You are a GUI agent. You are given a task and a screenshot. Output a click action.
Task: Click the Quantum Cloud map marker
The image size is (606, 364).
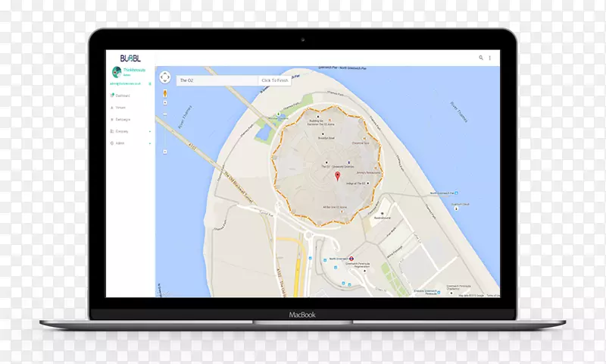(x=456, y=209)
